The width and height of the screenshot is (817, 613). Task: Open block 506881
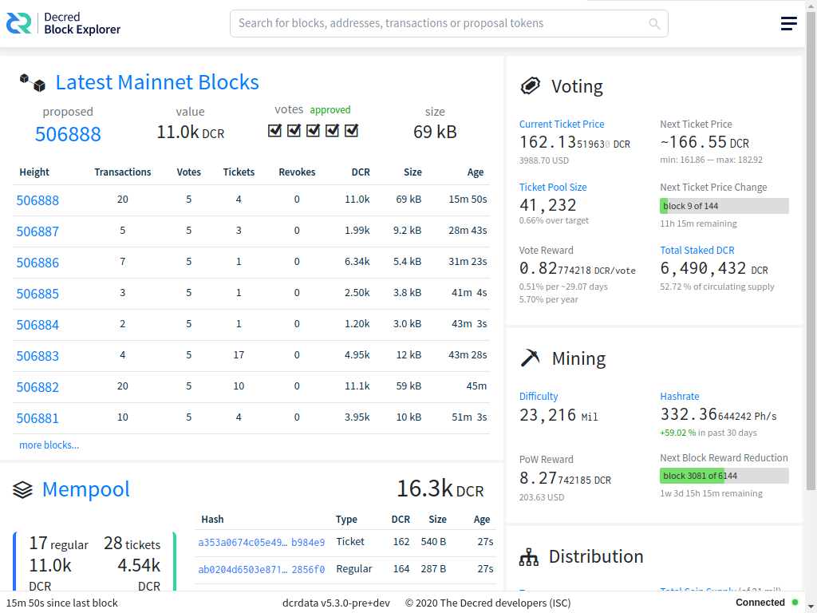click(x=37, y=418)
